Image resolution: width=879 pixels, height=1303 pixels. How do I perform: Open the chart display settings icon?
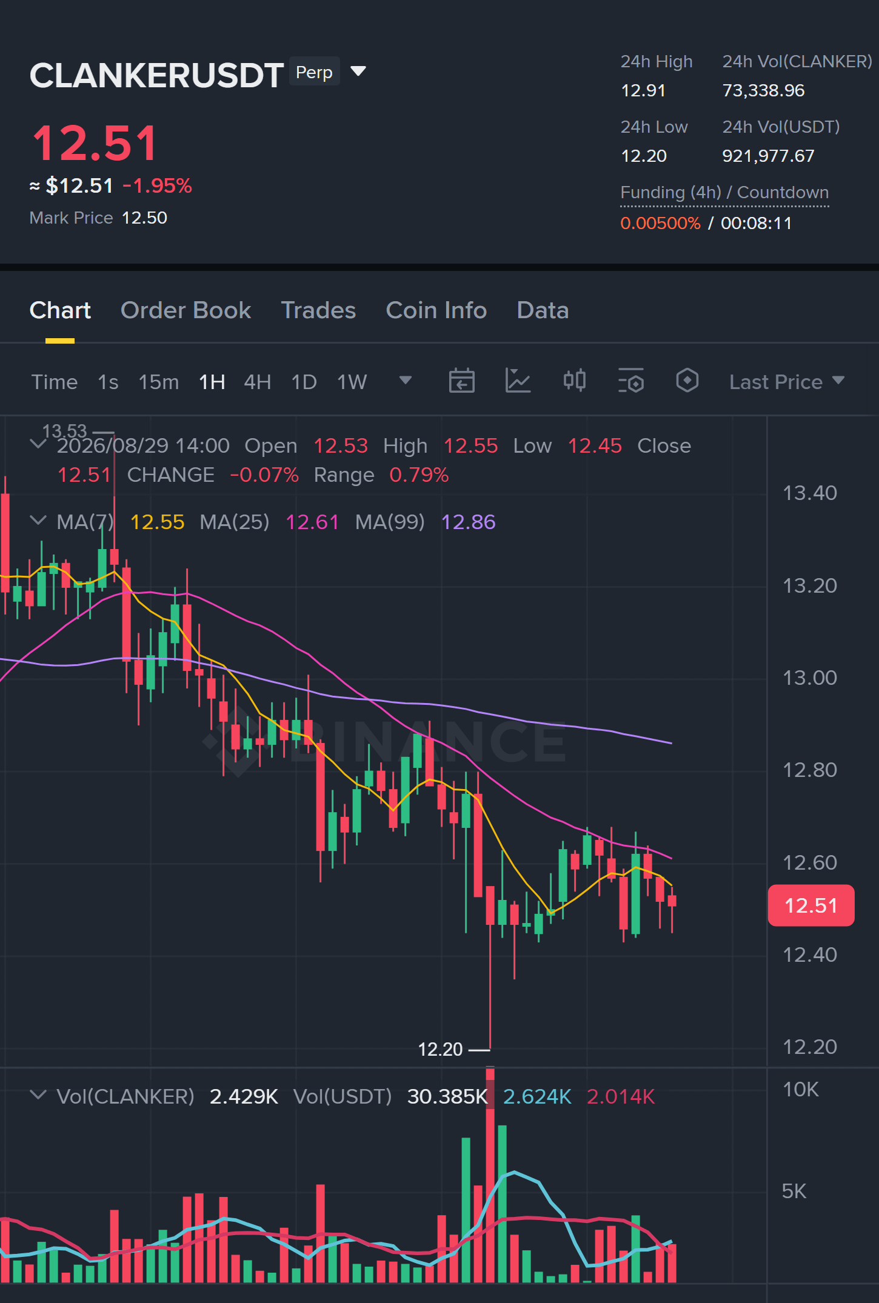[x=630, y=381]
